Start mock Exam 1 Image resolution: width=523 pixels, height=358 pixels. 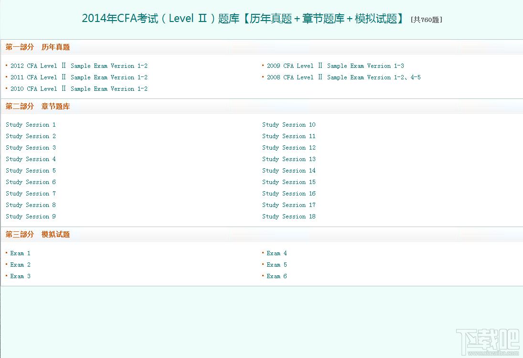click(x=21, y=253)
